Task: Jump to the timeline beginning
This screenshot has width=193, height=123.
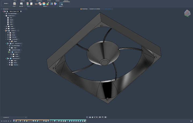Action: (x=2, y=121)
